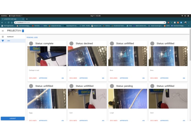
Task: Open the declined P card laptop photo
Action: tap(87, 56)
